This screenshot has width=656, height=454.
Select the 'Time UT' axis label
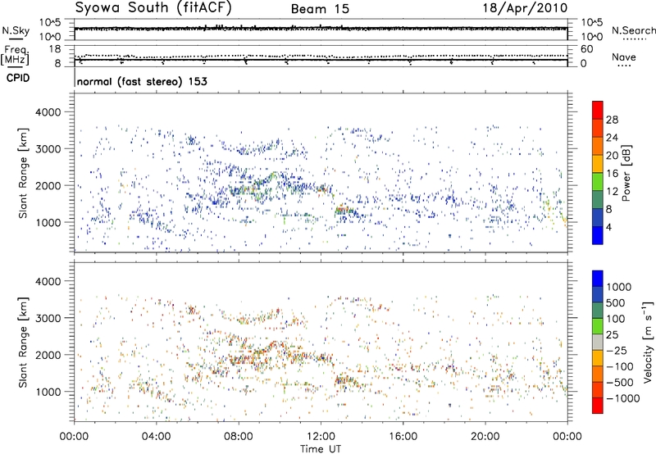(x=321, y=449)
